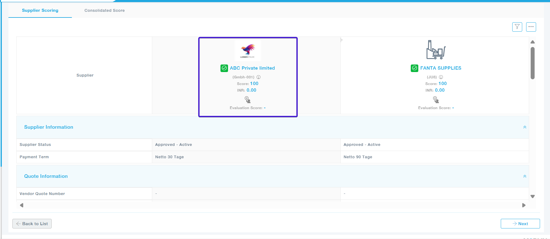Toggle green checkmark for ABC Private limited
The width and height of the screenshot is (550, 239).
[x=224, y=68]
